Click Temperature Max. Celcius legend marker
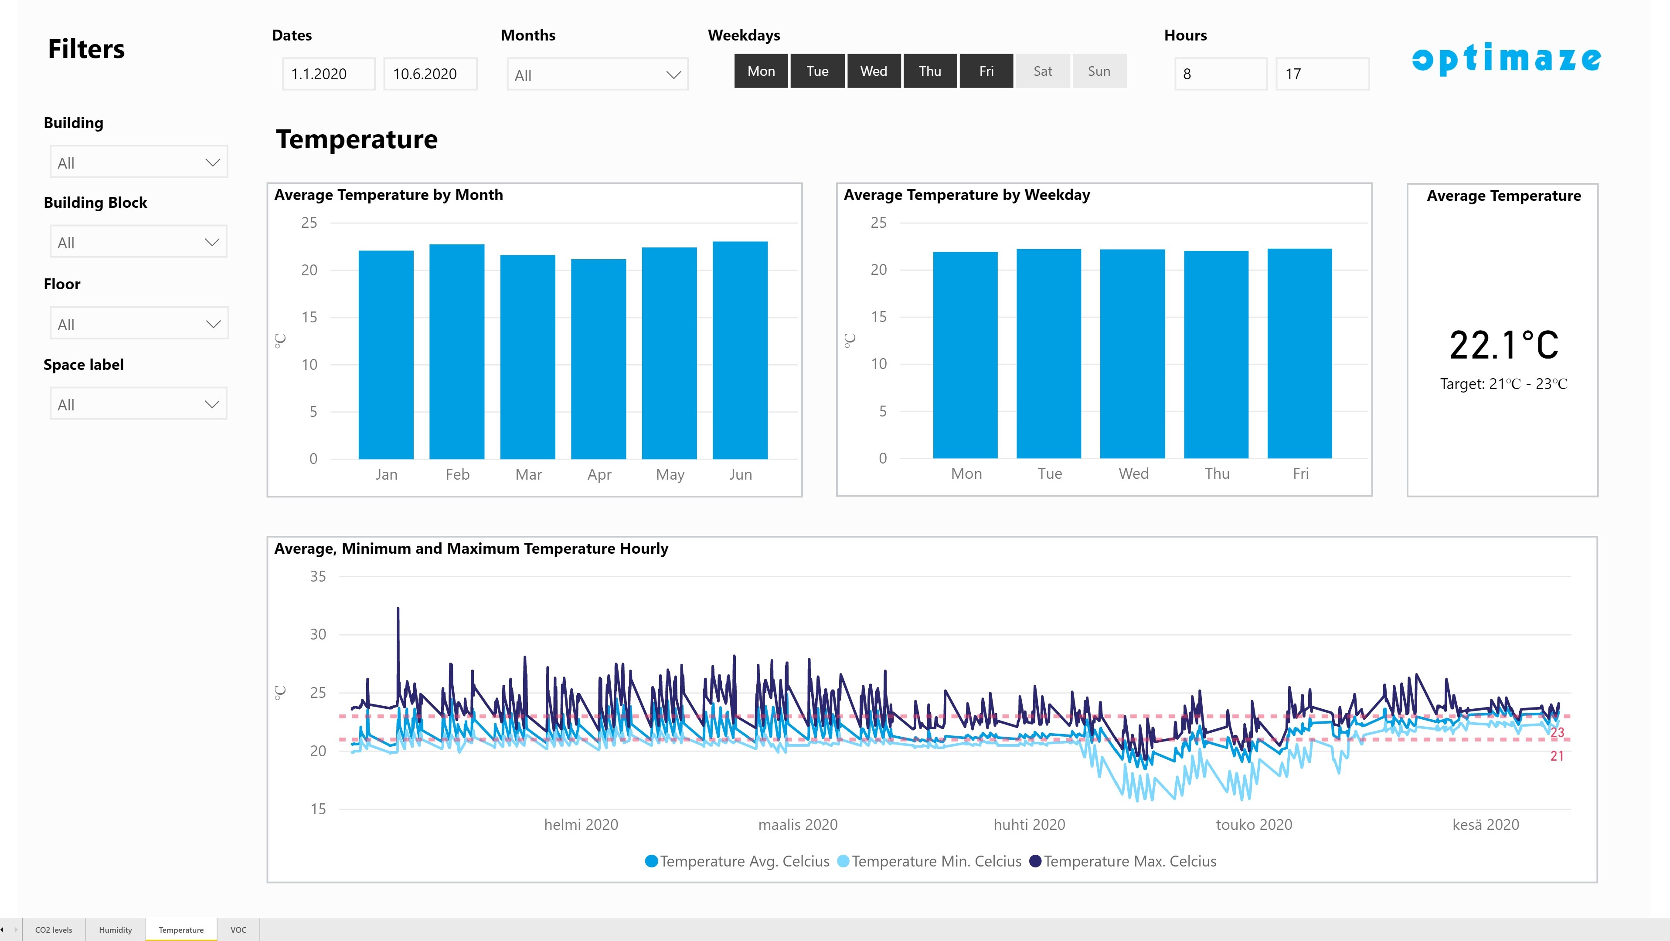 tap(1035, 861)
